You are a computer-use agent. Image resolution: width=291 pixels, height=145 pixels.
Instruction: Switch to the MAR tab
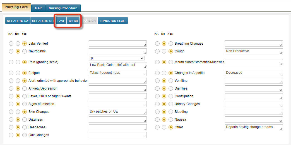point(38,8)
